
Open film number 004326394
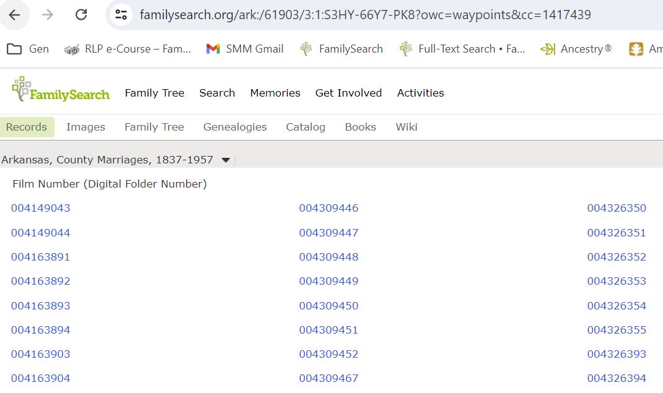pyautogui.click(x=617, y=378)
